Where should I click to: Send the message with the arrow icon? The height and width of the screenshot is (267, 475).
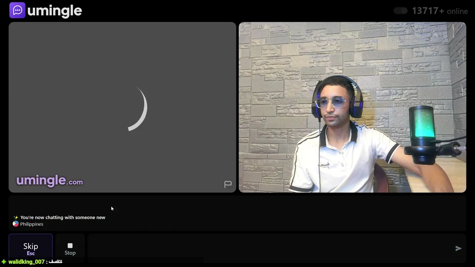click(x=458, y=248)
